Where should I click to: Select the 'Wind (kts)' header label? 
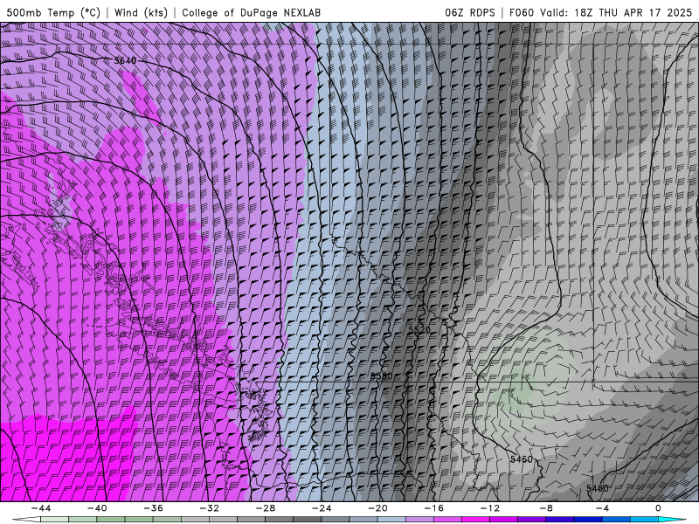[x=142, y=12]
